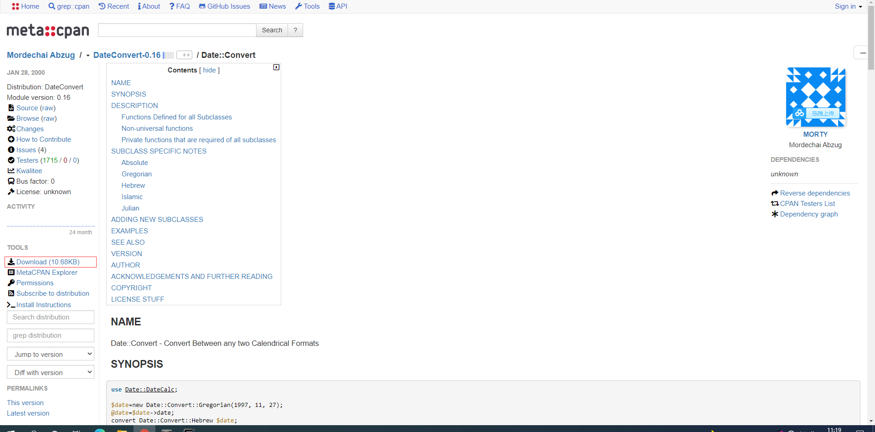The image size is (875, 432).
Task: Open Non-universal functions contents entry
Action: (157, 129)
